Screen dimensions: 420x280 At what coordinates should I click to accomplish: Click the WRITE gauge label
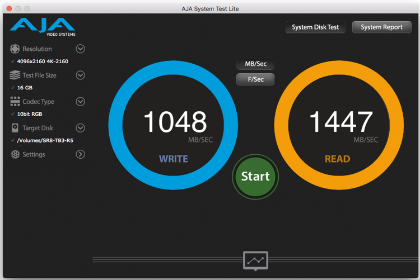174,159
